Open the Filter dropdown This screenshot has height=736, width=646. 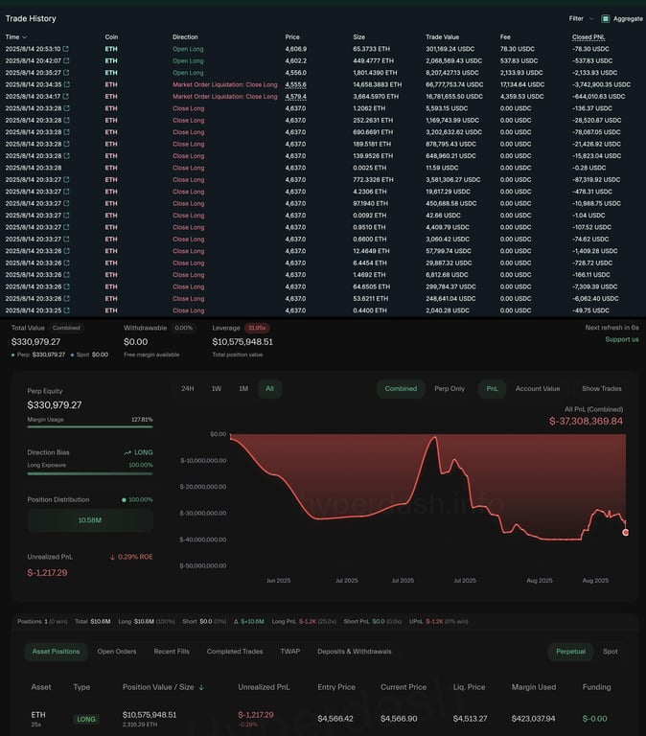(581, 19)
